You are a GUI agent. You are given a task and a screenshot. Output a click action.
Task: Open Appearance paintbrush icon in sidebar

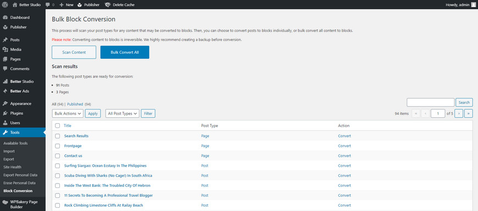(x=5, y=104)
